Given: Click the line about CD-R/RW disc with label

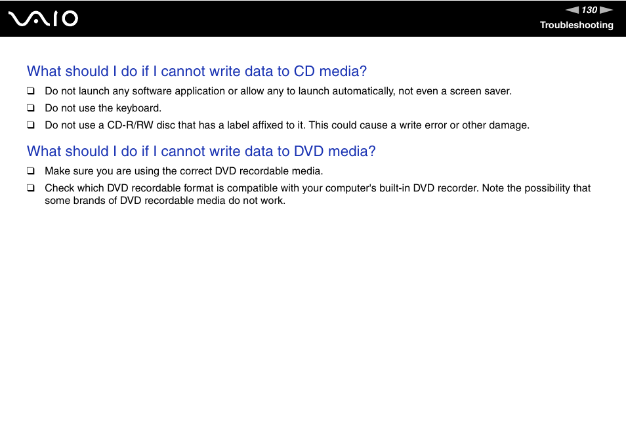Looking at the screenshot, I should [x=287, y=125].
